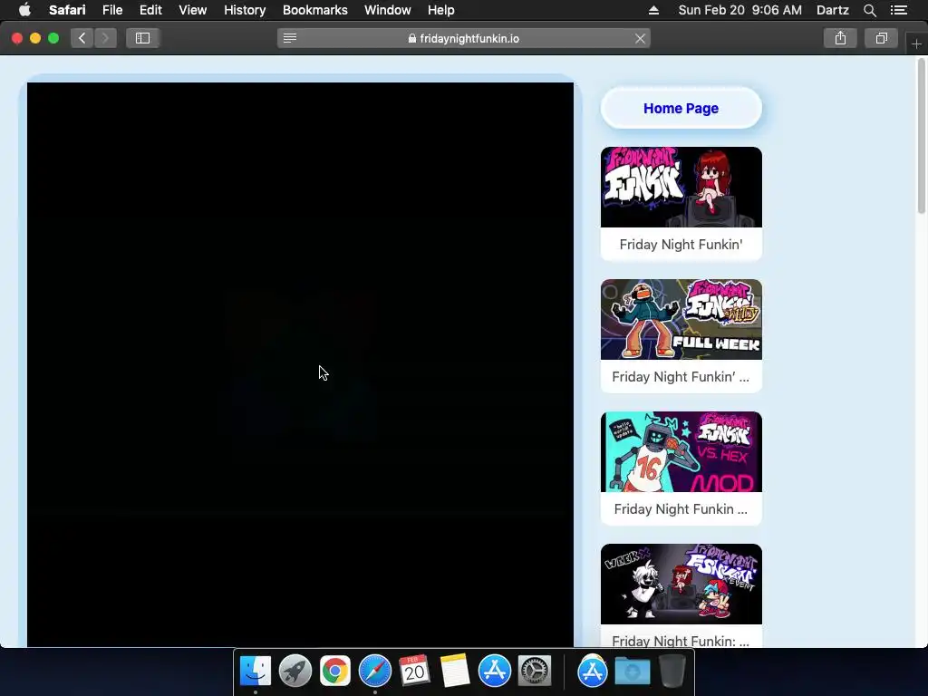Click inside the black game canvas
Image resolution: width=928 pixels, height=696 pixels.
pyautogui.click(x=300, y=364)
